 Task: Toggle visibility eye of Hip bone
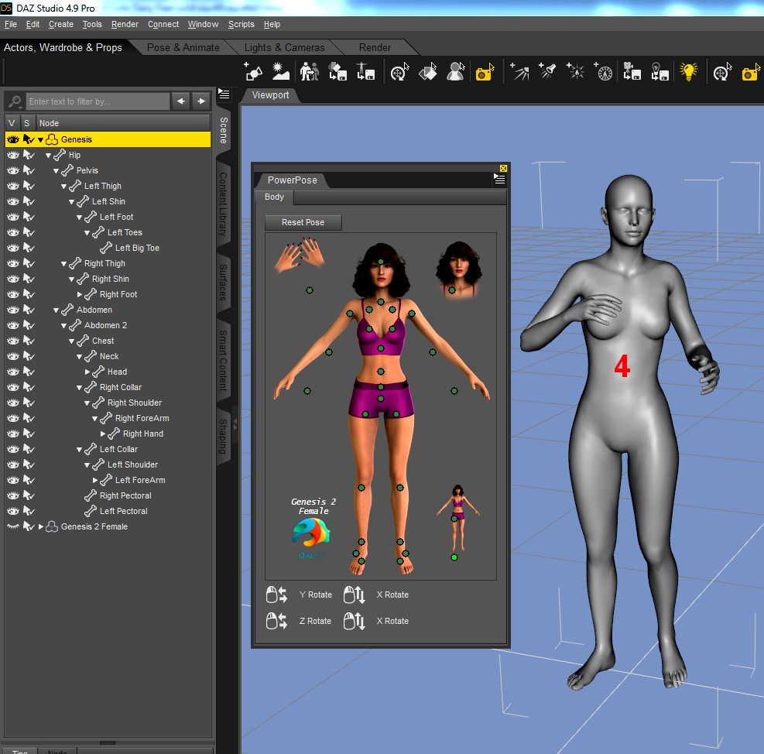pyautogui.click(x=13, y=155)
